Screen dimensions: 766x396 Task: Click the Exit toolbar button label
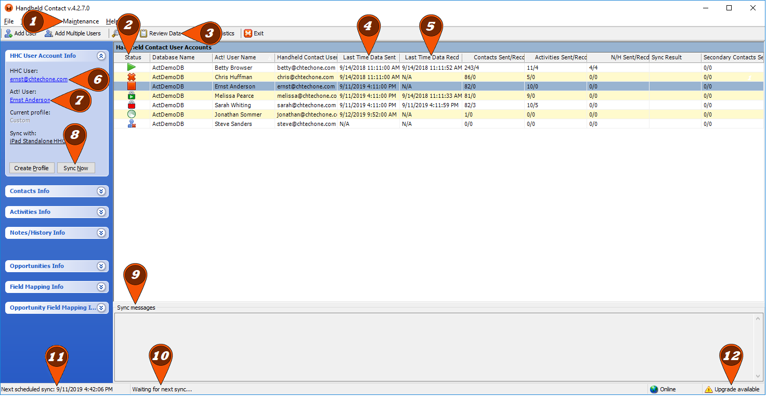(x=258, y=33)
